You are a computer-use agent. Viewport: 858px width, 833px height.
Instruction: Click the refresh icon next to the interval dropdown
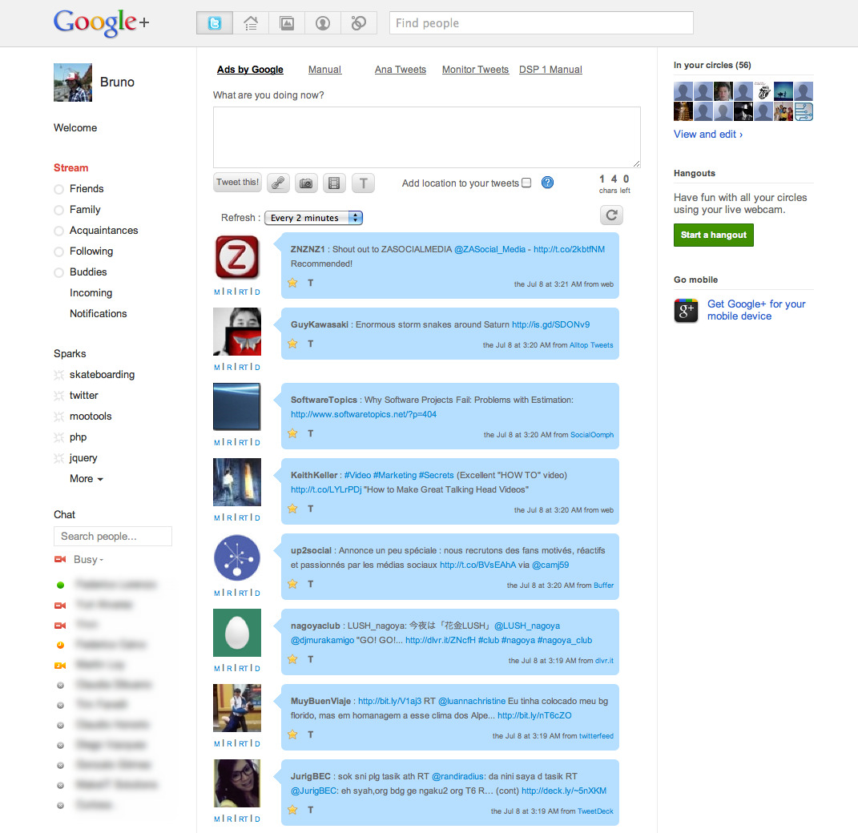pos(611,215)
